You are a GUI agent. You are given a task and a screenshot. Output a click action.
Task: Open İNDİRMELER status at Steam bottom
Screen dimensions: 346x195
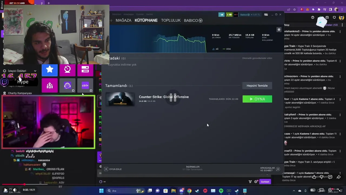[193, 168]
